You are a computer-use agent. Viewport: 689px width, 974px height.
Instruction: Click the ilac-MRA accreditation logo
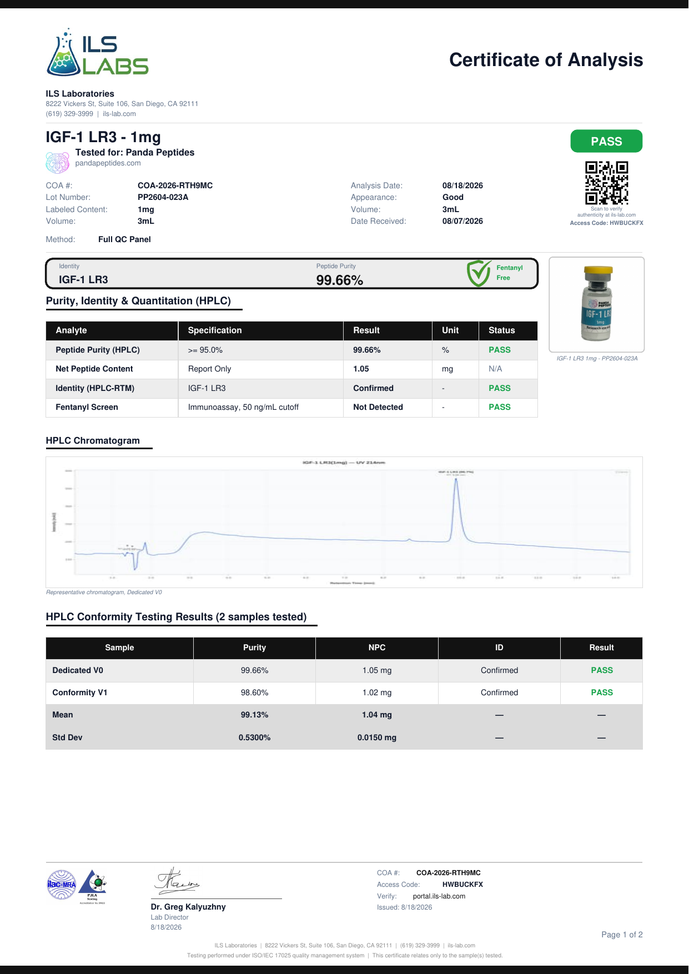pyautogui.click(x=62, y=884)
